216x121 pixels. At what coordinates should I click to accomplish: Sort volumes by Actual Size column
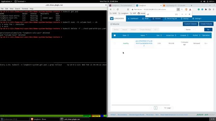[x=171, y=35]
